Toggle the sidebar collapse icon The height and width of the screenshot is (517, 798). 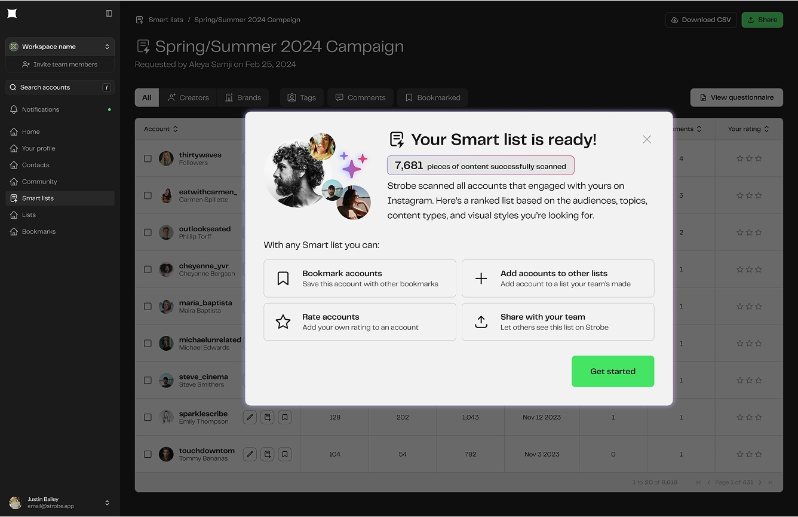(x=109, y=14)
